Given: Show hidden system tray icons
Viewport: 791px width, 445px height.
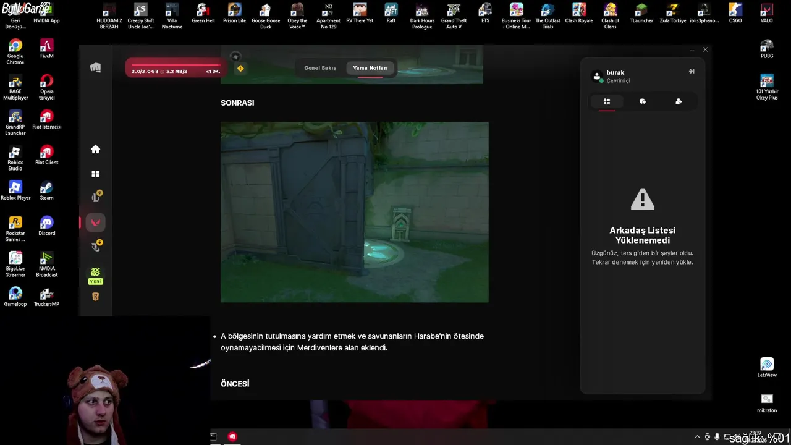Looking at the screenshot, I should [697, 437].
